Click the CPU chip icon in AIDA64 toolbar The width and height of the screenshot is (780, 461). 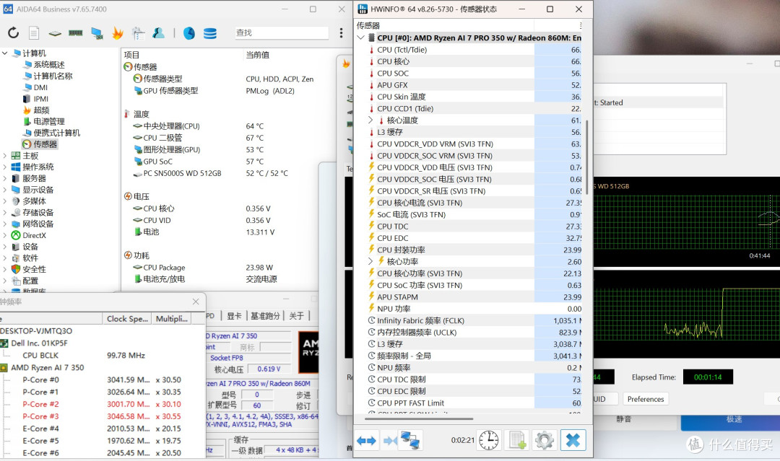point(55,33)
